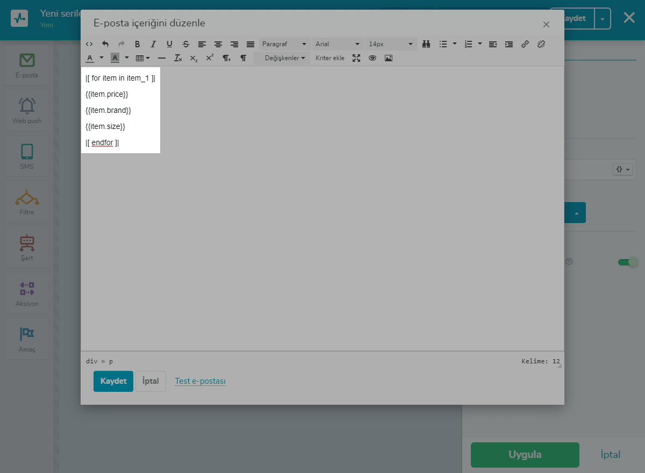This screenshot has width=645, height=473.
Task: Expand background color options arrow
Action: [x=127, y=58]
